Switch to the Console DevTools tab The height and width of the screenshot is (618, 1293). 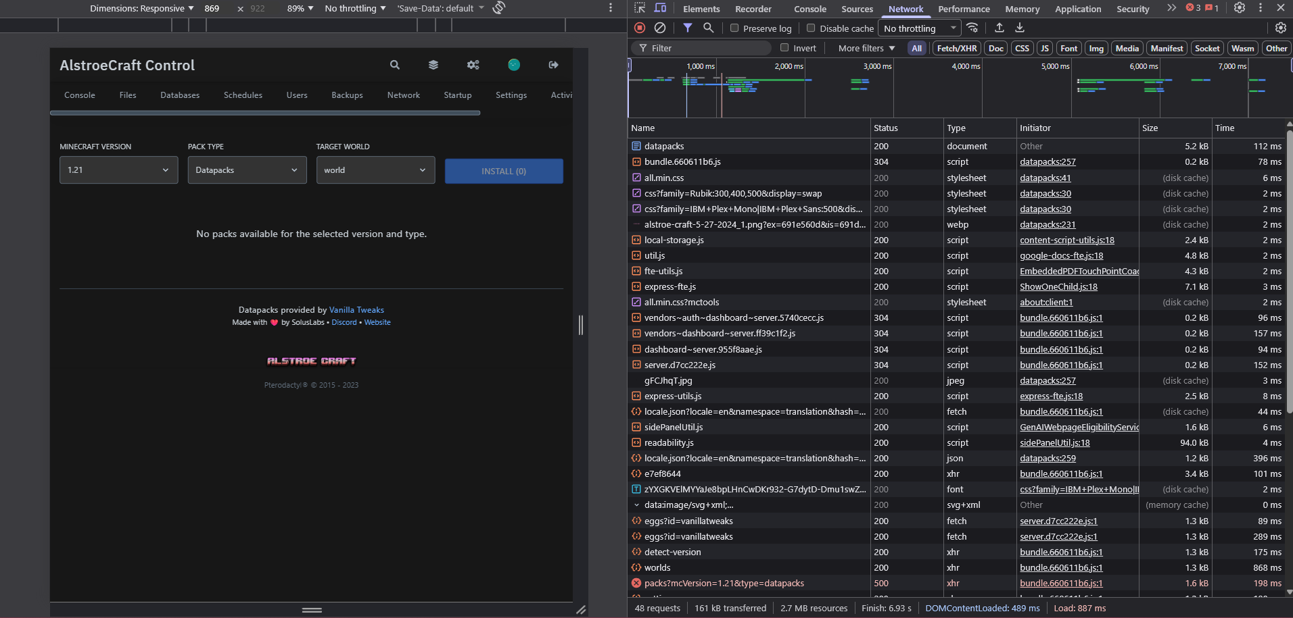[809, 9]
